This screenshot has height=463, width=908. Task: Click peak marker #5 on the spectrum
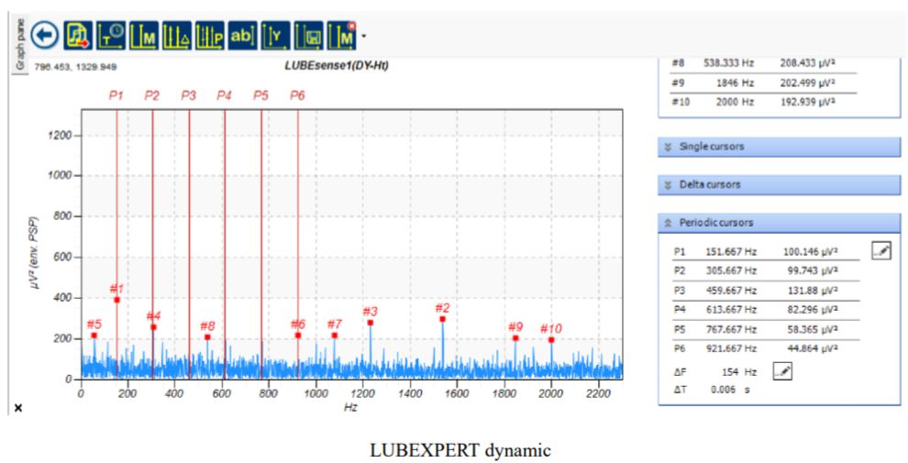94,336
